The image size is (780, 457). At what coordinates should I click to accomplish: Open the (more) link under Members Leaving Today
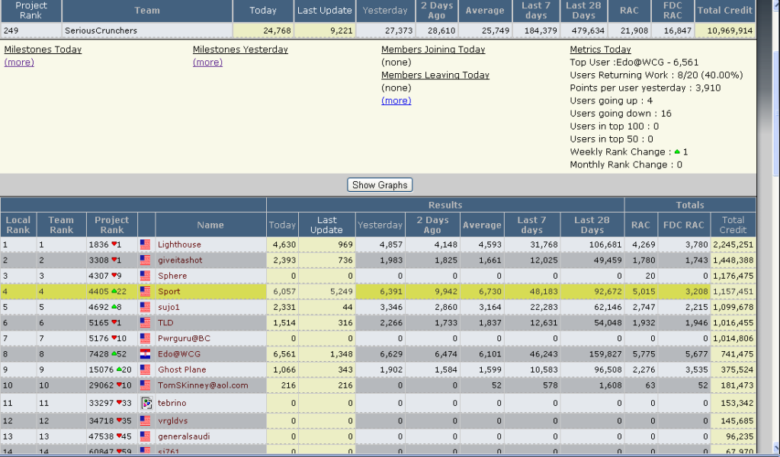pos(396,101)
